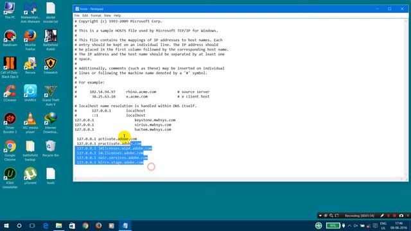411x231 pixels.
Task: Click the recorder's magnifier search icon
Action: tap(331, 216)
